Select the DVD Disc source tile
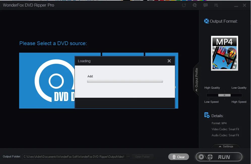The width and height of the screenshot is (251, 164). click(47, 81)
